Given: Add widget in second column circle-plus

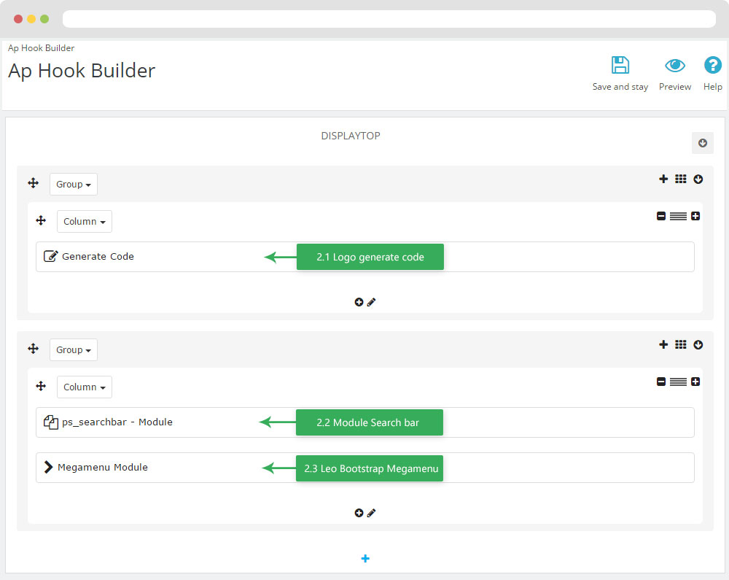Looking at the screenshot, I should click(359, 513).
